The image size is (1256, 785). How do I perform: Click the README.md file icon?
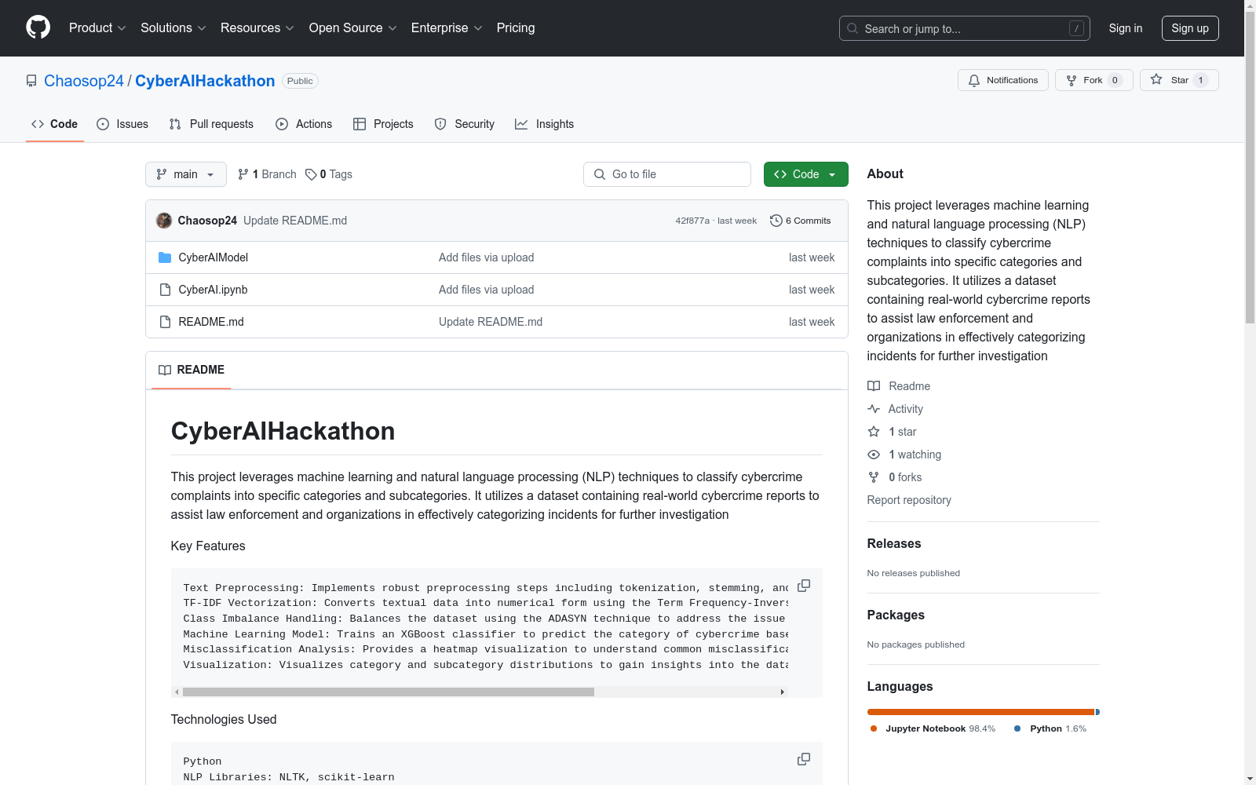click(165, 322)
